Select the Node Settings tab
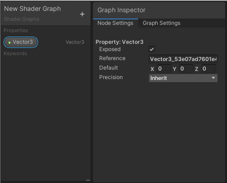Screen dimensions: 227x183 click(116, 23)
